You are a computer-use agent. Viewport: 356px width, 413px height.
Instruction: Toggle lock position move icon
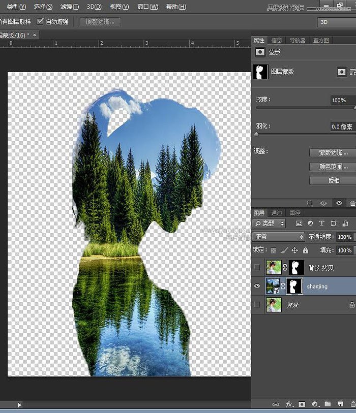(294, 250)
